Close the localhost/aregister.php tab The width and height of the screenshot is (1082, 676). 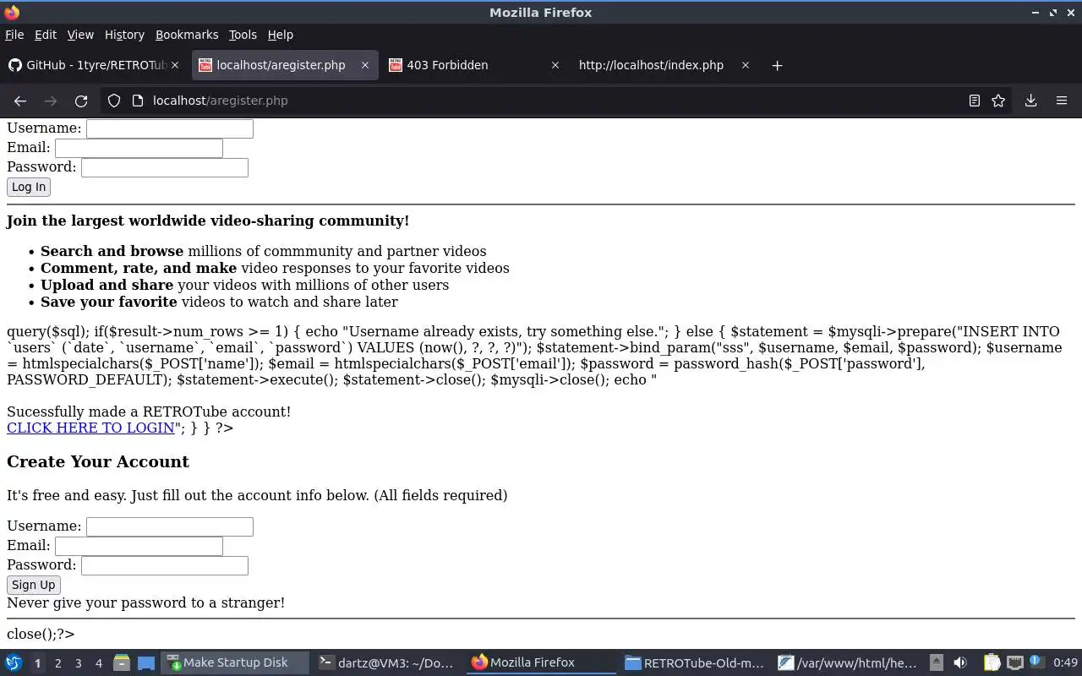[x=365, y=65]
